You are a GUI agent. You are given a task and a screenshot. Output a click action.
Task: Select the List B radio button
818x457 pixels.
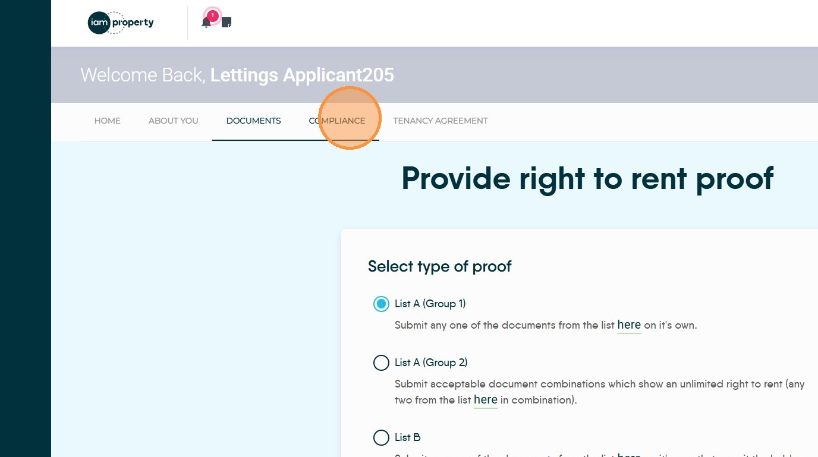click(381, 437)
